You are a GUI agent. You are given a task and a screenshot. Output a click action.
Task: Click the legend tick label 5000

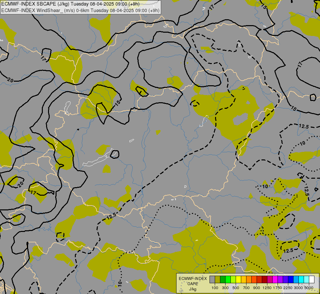click(309, 288)
